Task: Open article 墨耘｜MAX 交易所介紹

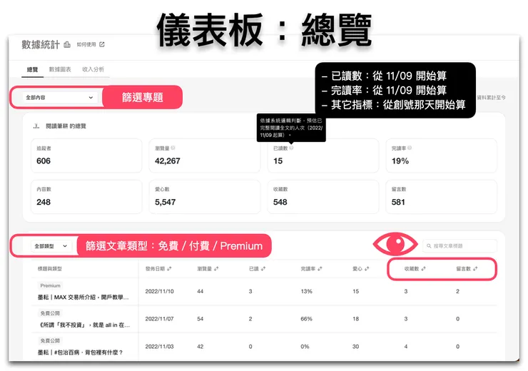Action: coord(83,298)
